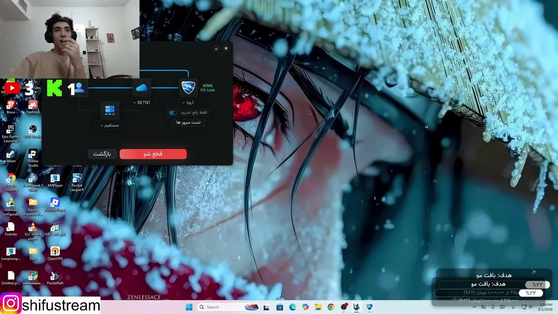
Task: Open the taskbar clock and date
Action: (546, 307)
